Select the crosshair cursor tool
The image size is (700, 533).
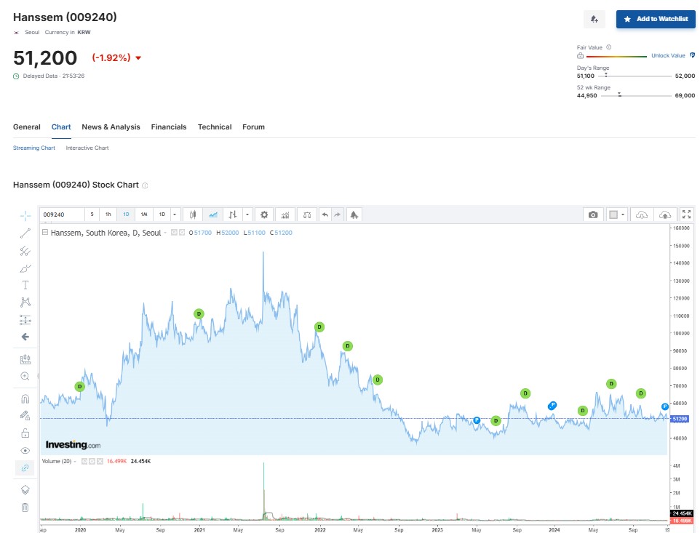coord(25,216)
